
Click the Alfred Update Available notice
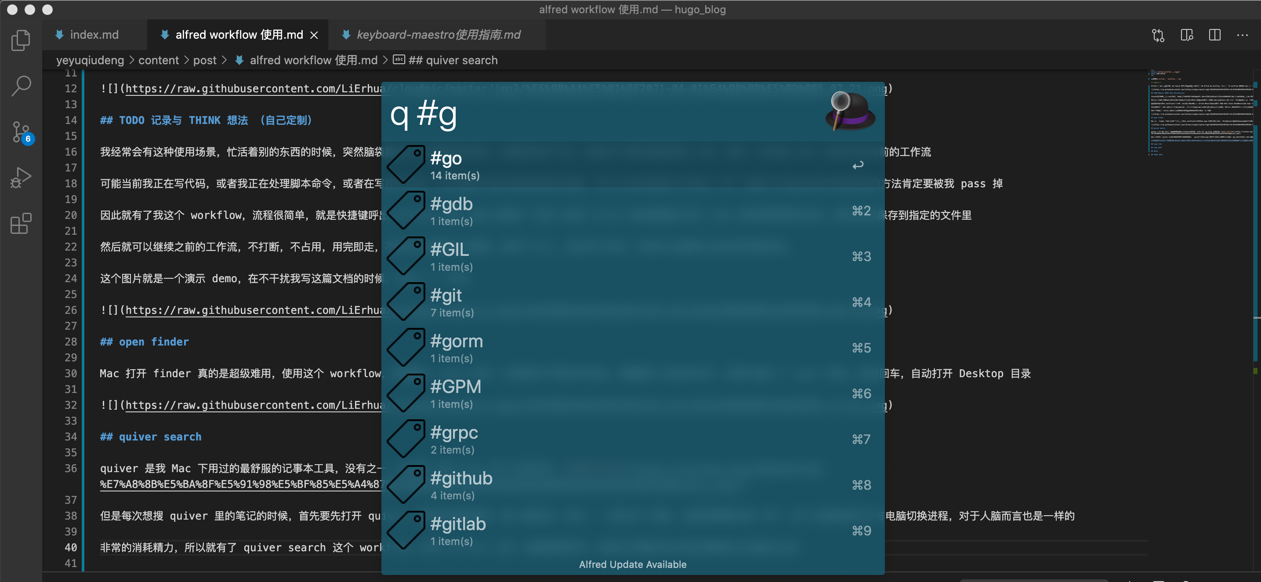(x=632, y=564)
